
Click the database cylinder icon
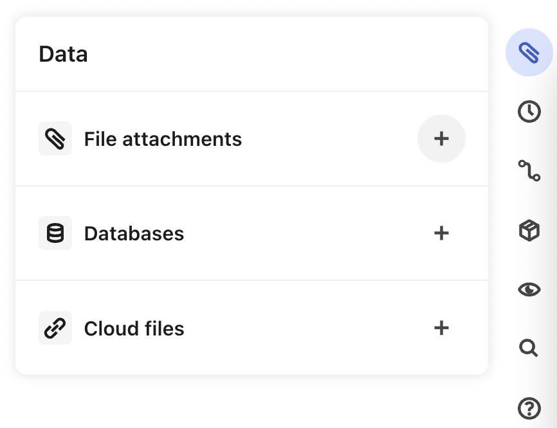tap(55, 233)
